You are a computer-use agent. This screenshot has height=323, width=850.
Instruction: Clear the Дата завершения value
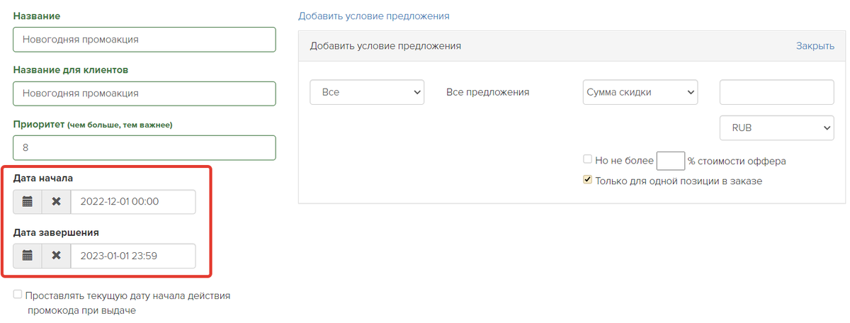(x=56, y=256)
